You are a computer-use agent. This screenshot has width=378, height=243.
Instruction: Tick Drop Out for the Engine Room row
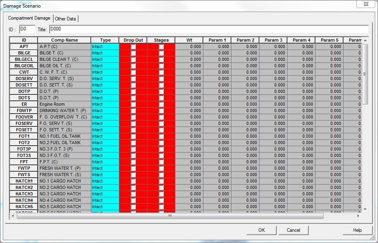pyautogui.click(x=133, y=104)
